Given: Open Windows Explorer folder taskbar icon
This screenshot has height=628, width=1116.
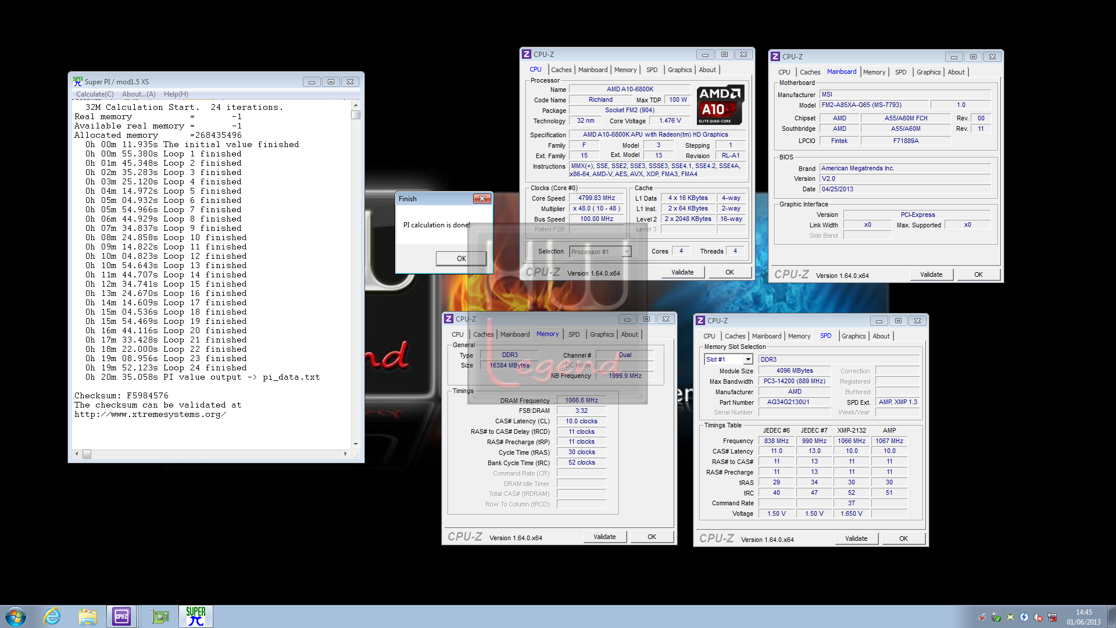Looking at the screenshot, I should coord(88,616).
